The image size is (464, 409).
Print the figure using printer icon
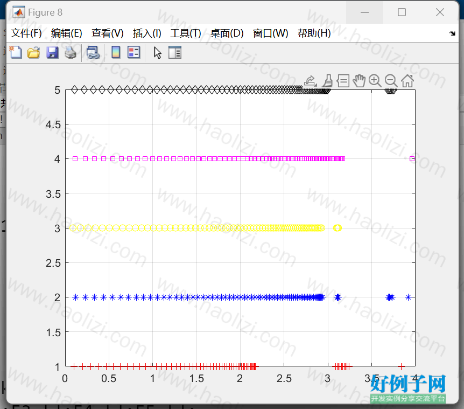[x=71, y=52]
